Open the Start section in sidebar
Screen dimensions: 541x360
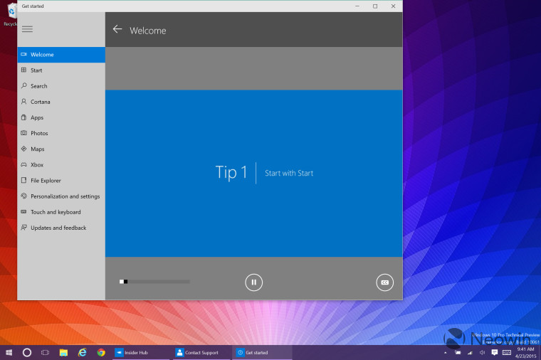point(61,70)
